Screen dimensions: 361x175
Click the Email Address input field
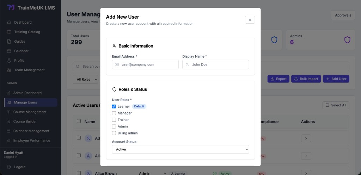[x=145, y=65]
